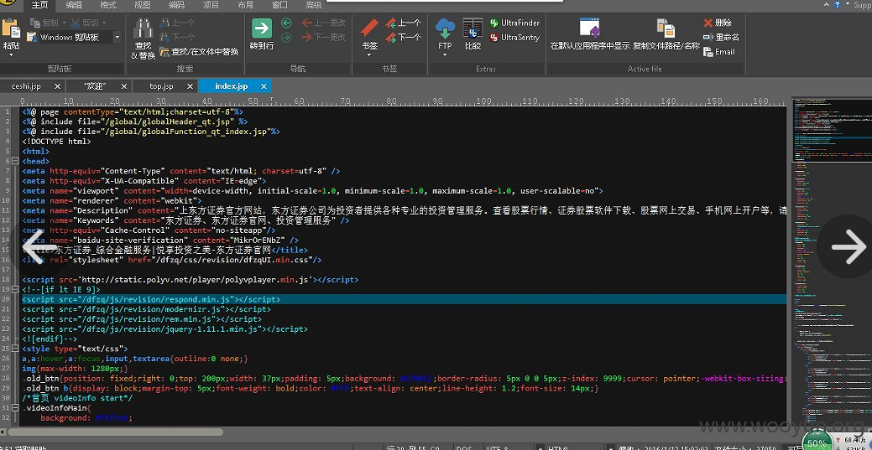This screenshot has width=872, height=450.
Task: Click Find Next (下一个) in search group
Action: [x=177, y=37]
